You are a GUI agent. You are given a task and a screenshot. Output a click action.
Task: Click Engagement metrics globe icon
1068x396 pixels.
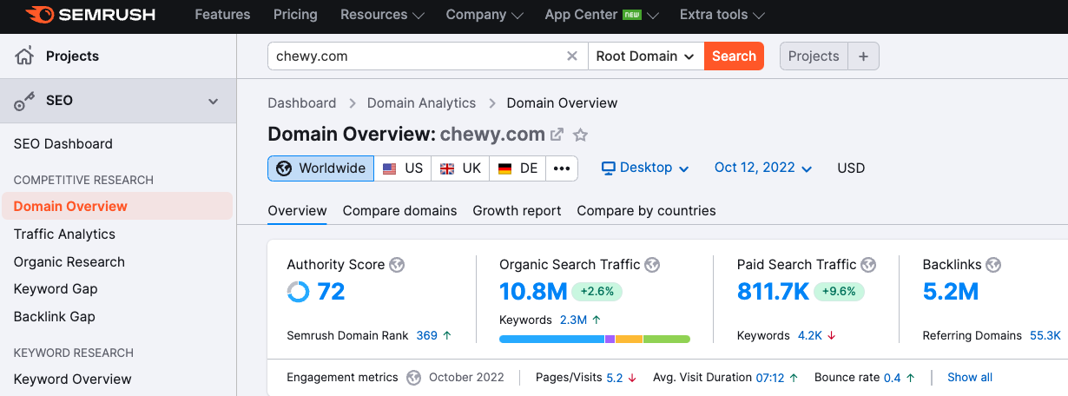pos(413,378)
